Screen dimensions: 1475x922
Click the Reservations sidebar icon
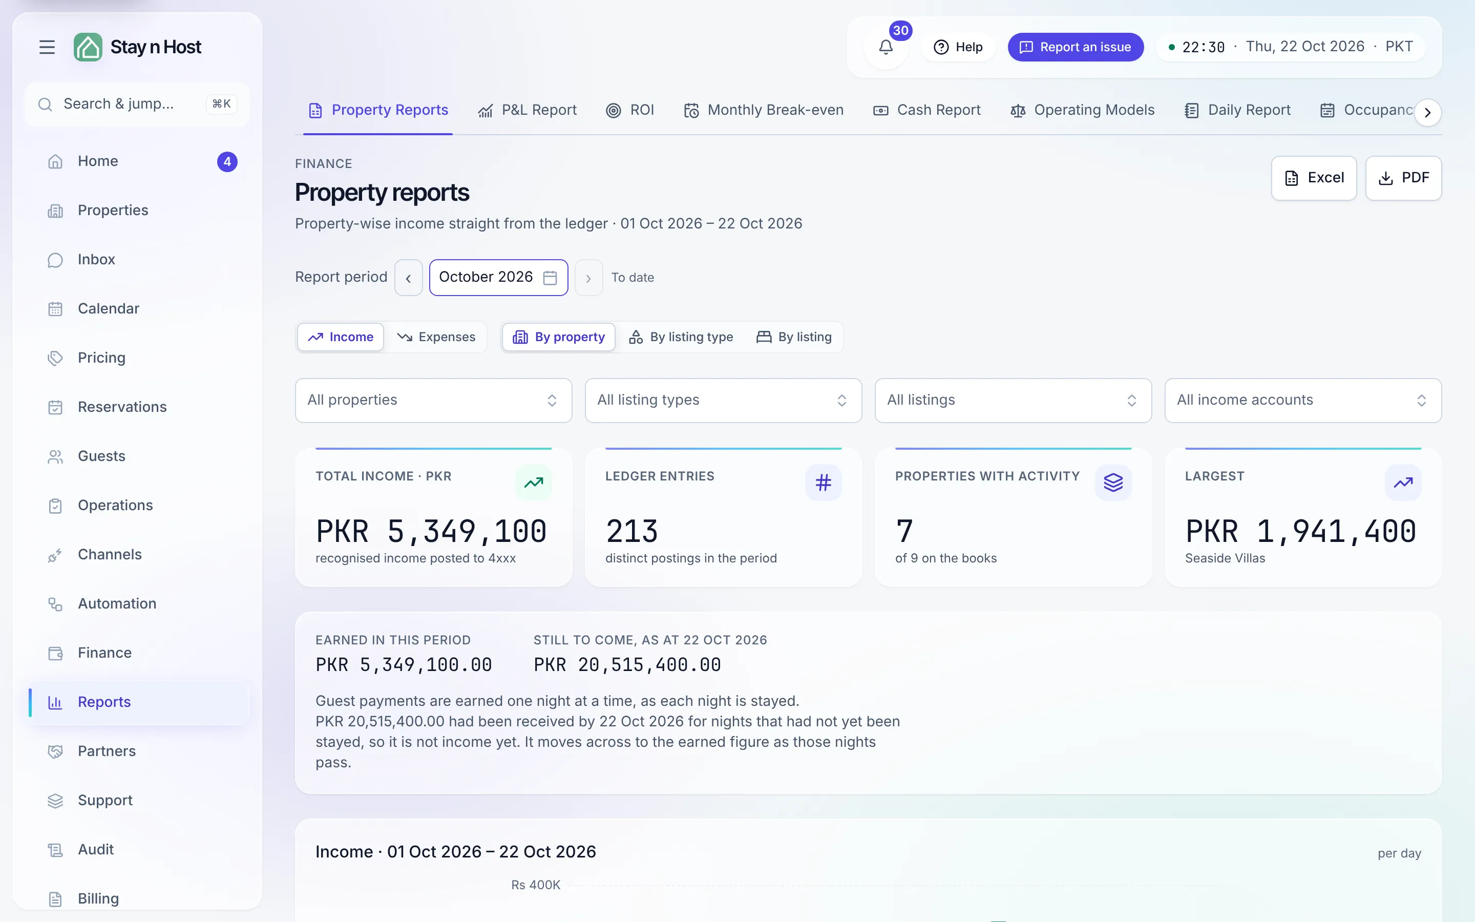(x=55, y=407)
